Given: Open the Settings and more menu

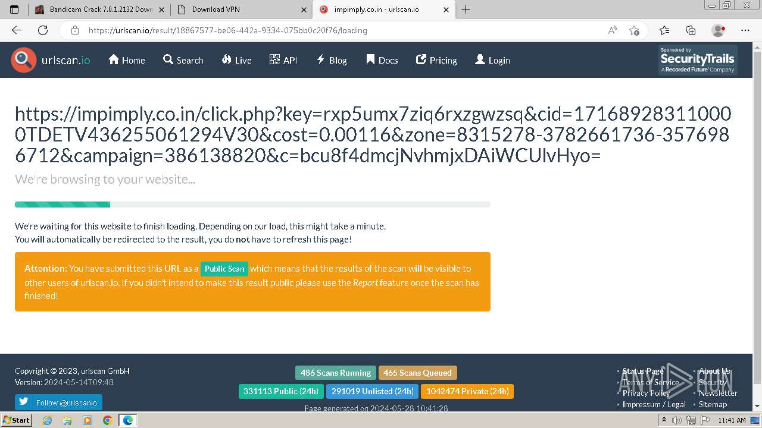Looking at the screenshot, I should point(745,30).
